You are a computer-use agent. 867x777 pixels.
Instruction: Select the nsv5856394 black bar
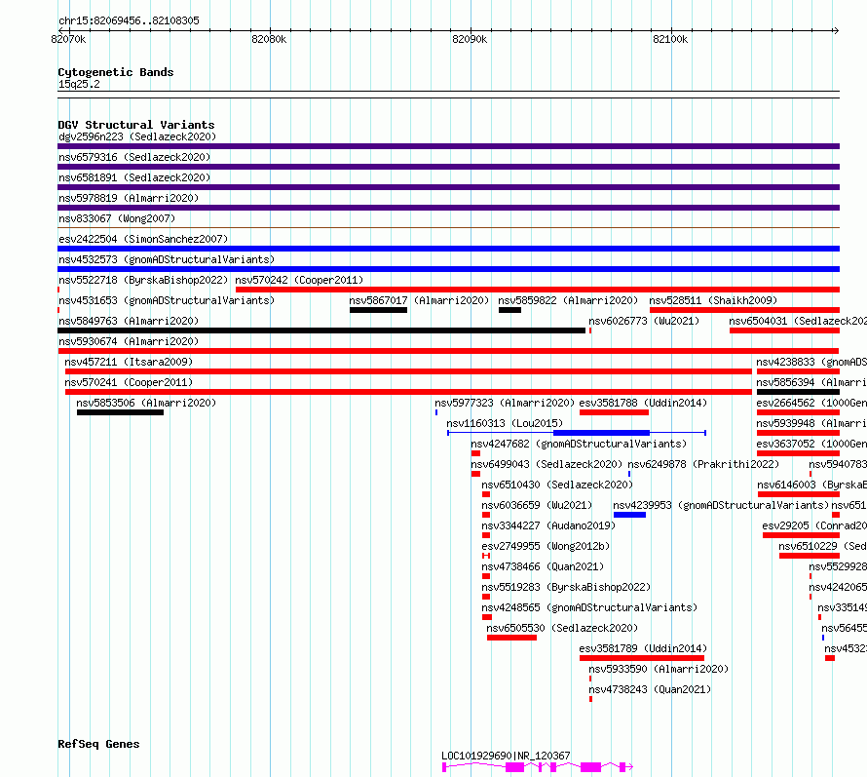tap(798, 392)
